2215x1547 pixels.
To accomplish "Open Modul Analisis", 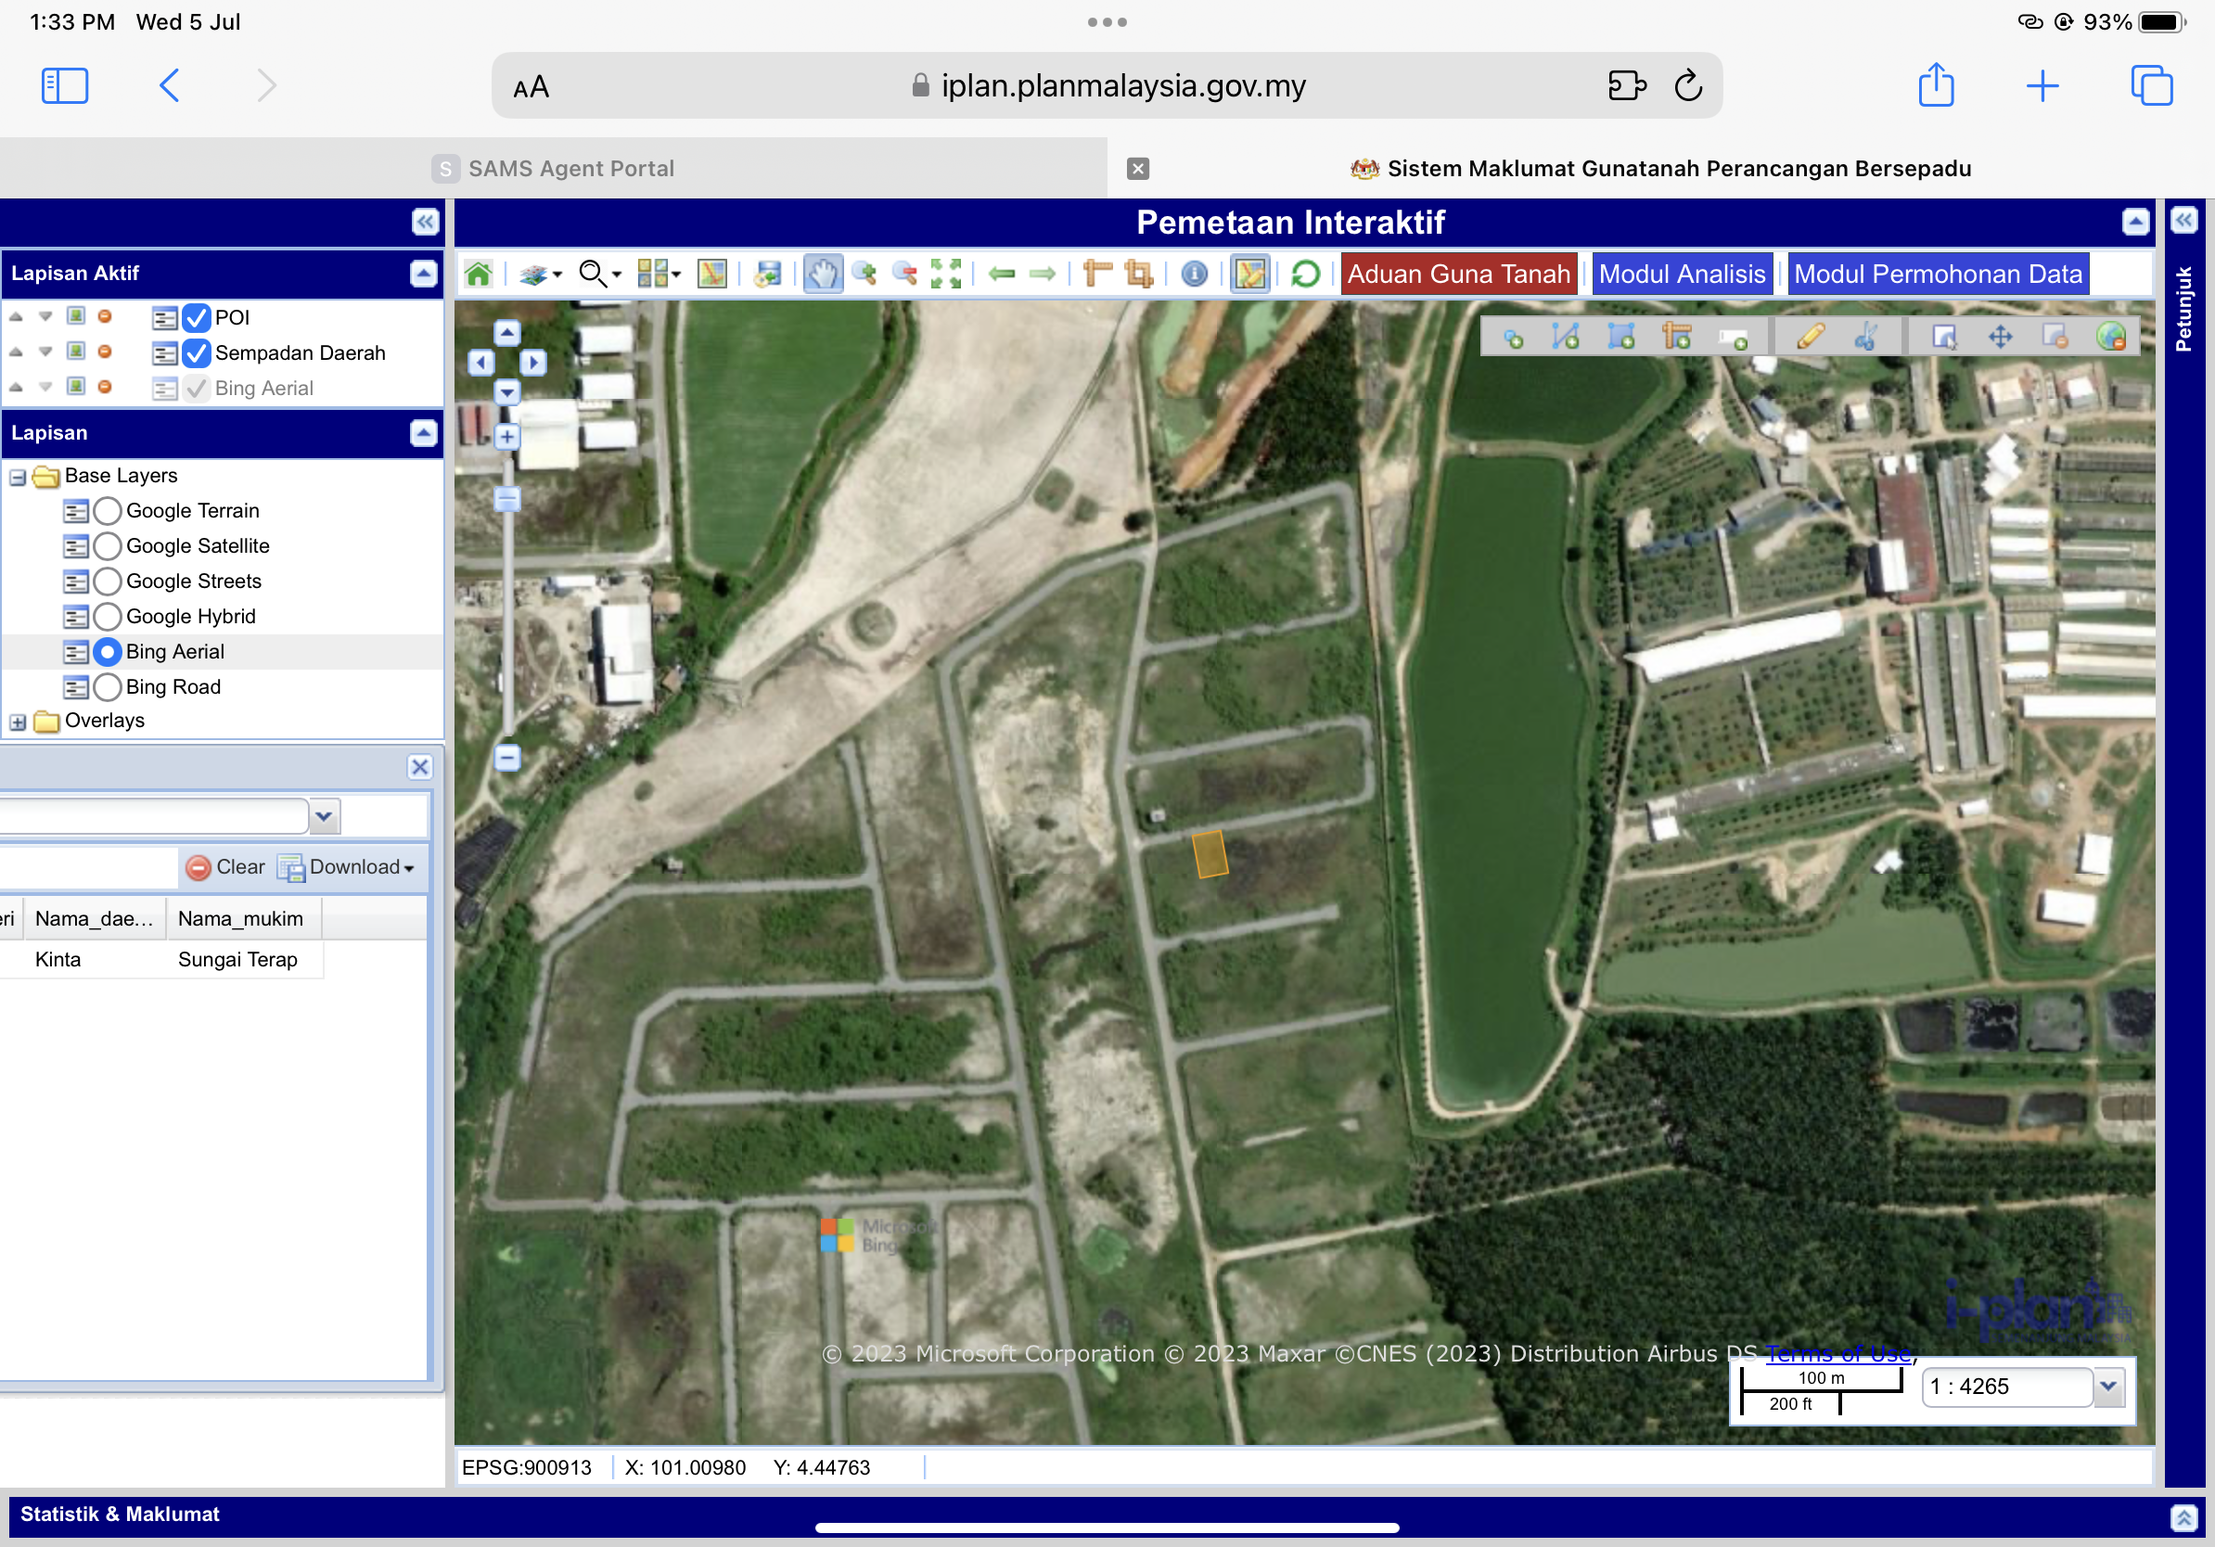I will click(x=1682, y=274).
